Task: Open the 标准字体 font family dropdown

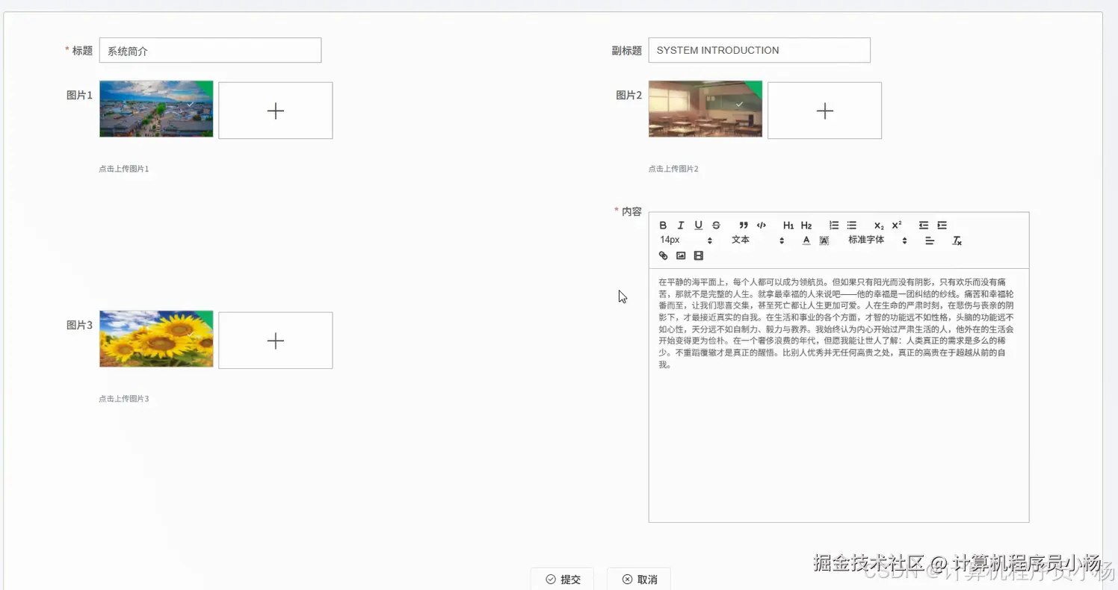Action: point(877,240)
